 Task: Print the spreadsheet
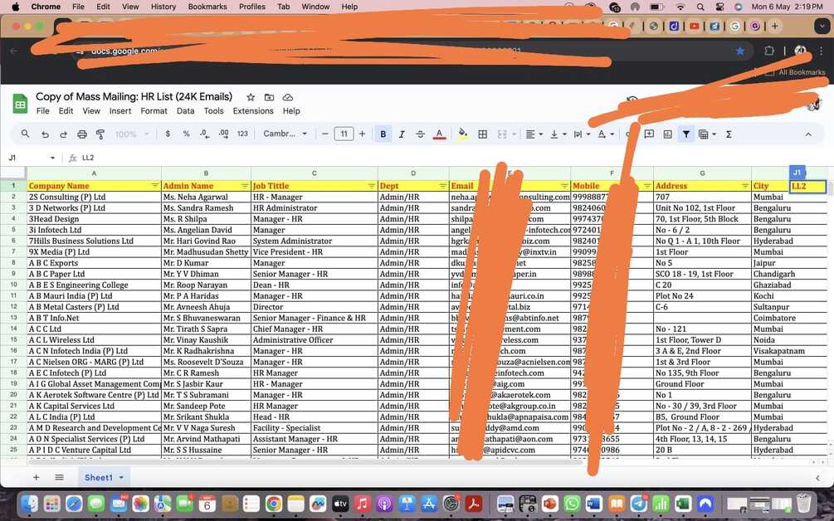coord(82,134)
